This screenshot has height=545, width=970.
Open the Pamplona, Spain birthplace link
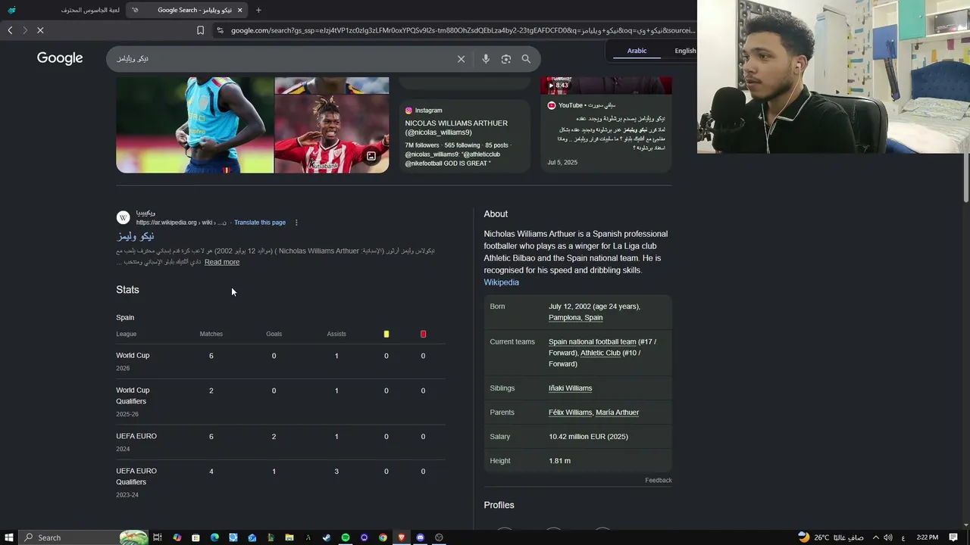(x=576, y=318)
